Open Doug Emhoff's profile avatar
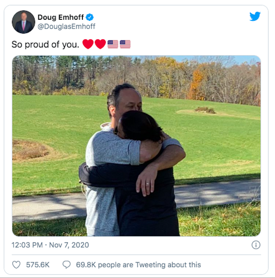The image size is (275, 278). [23, 22]
